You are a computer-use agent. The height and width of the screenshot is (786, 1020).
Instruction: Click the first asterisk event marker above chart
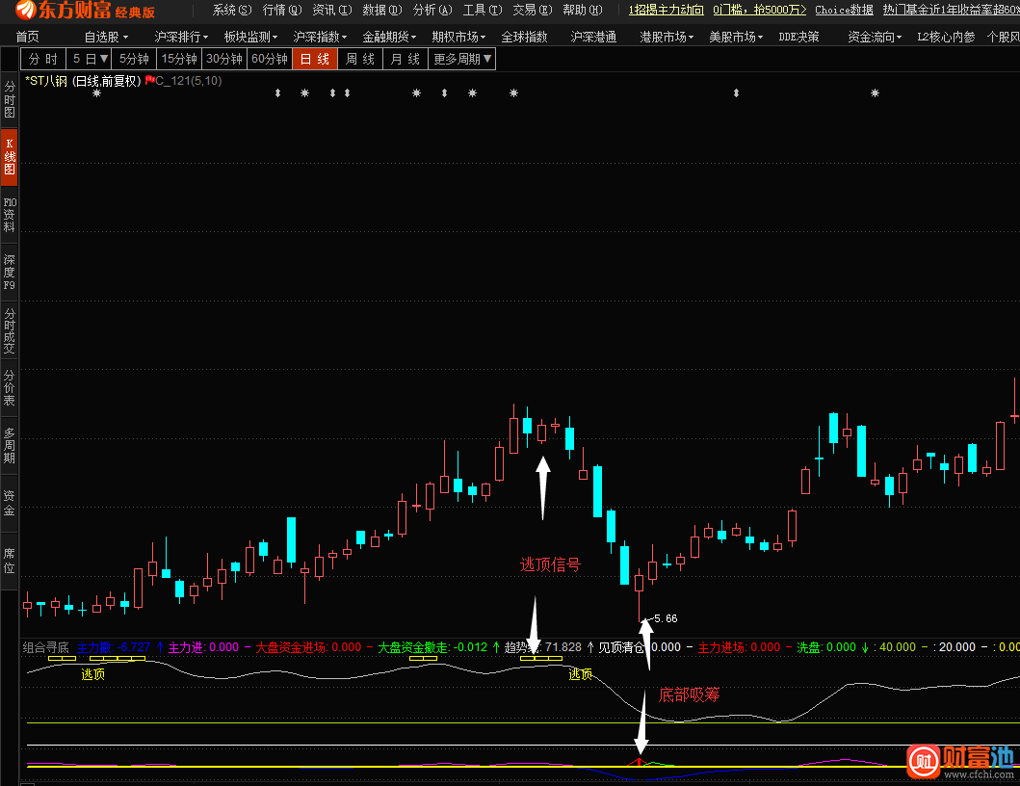[x=96, y=93]
